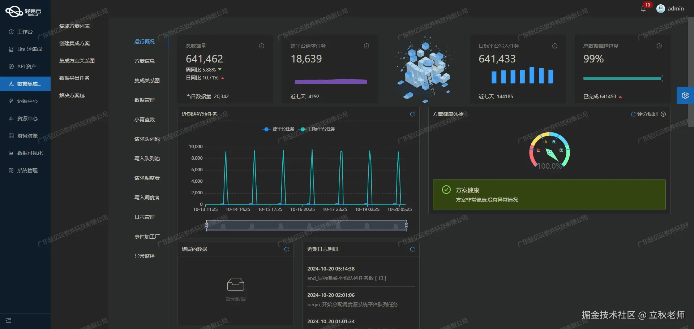Open 工作台 in left sidebar
Screen dimensions: 694x329
[x=25, y=32]
